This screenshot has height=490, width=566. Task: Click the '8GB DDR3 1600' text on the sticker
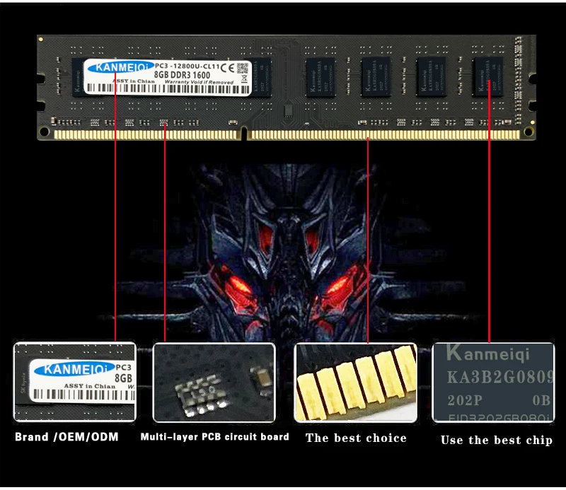coord(182,75)
